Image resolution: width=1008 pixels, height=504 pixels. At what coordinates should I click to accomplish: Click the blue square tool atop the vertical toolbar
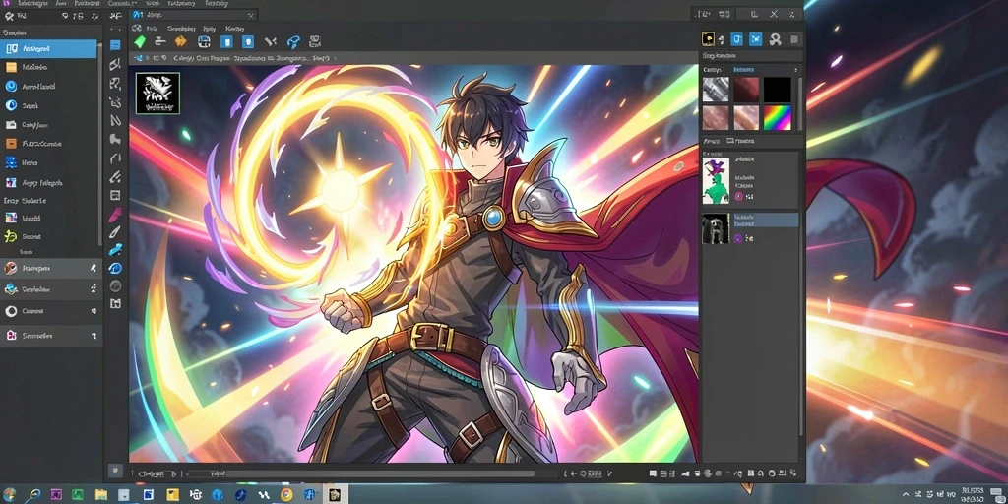[115, 45]
